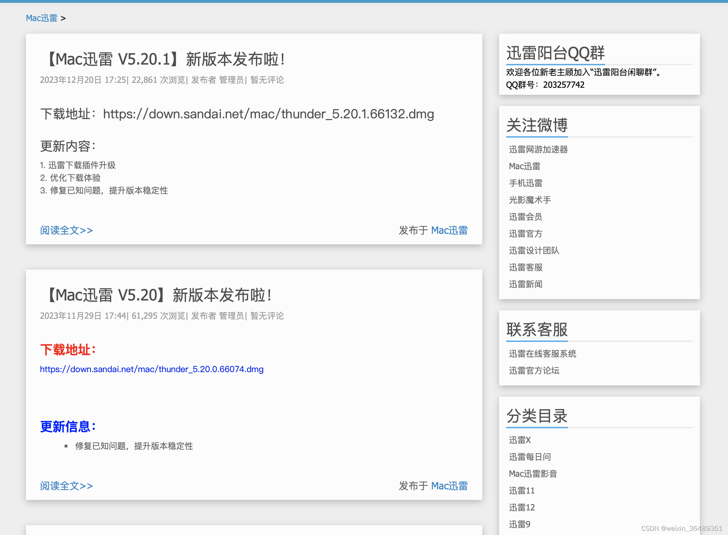Open the Mac迅雷 V5.20.1 post title
This screenshot has width=728, height=535.
[x=164, y=59]
